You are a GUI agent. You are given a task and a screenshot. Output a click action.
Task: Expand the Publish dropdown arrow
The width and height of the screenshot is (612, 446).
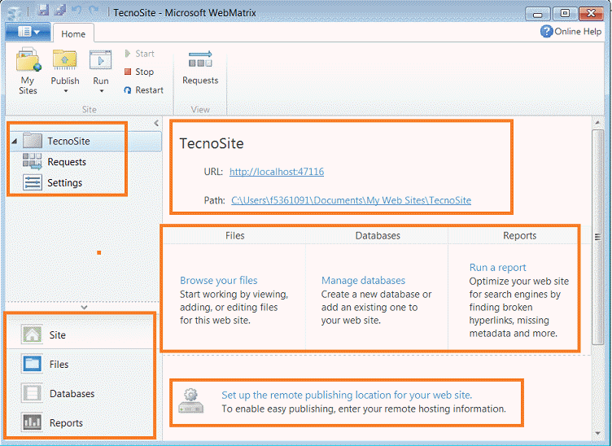(x=66, y=91)
